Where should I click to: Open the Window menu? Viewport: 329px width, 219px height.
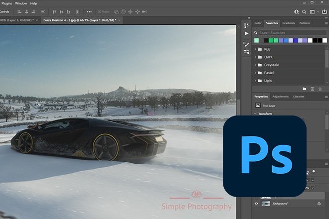pyautogui.click(x=21, y=3)
